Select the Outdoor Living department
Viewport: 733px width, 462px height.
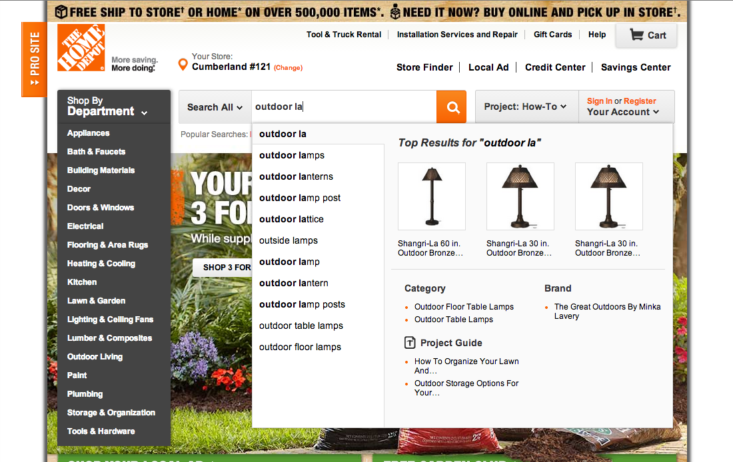click(x=95, y=356)
